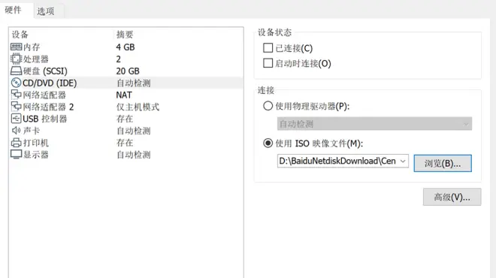Click the 显示器 display monitor icon
This screenshot has height=278, width=496.
(16, 154)
